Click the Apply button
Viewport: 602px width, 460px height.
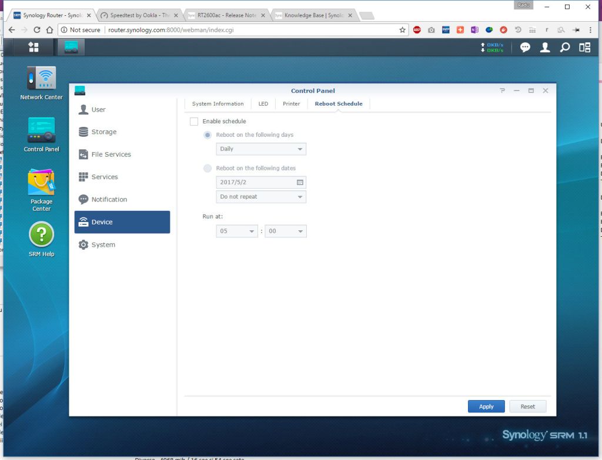pyautogui.click(x=486, y=407)
